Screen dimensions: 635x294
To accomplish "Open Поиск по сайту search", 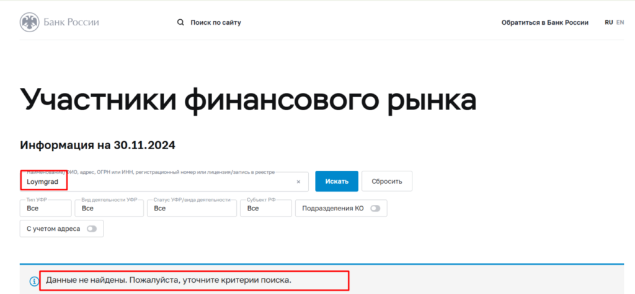I will pos(216,23).
